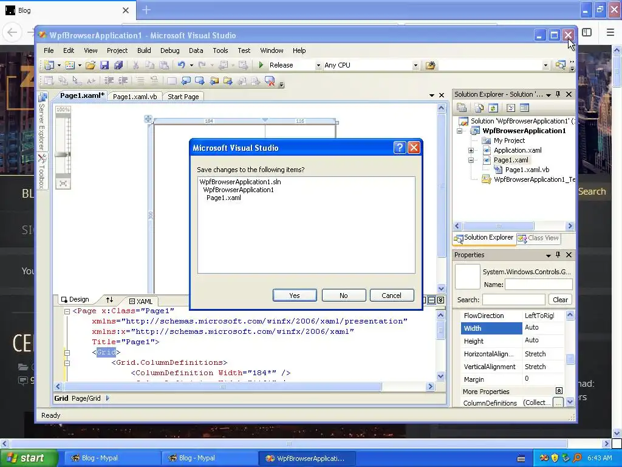Click the Previous Bookmark icon
This screenshot has width=622, height=467.
coord(186,81)
